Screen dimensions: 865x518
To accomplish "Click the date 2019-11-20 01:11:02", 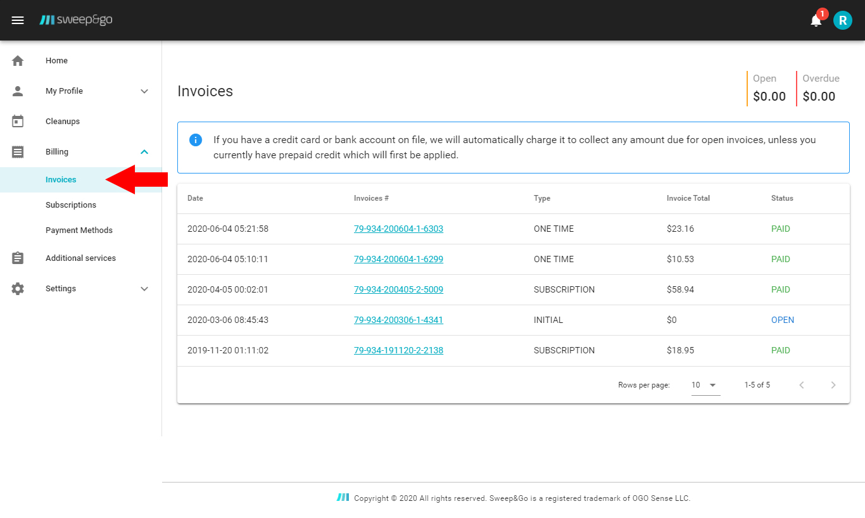I will click(x=228, y=350).
